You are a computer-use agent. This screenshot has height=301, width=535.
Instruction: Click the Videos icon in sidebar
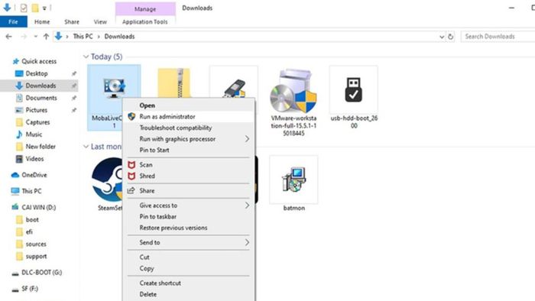[19, 159]
